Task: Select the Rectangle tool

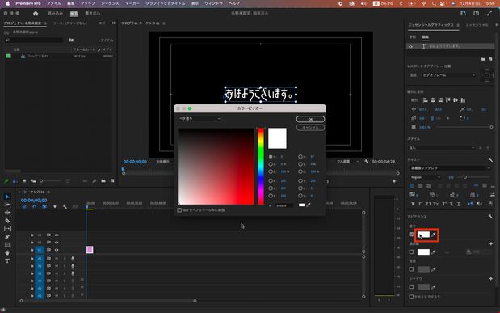Action: [x=7, y=245]
